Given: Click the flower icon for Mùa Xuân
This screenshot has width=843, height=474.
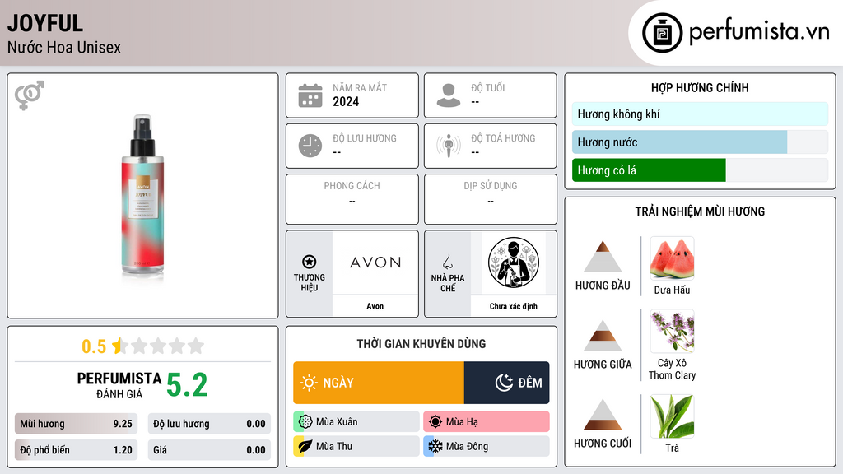Looking at the screenshot, I should tap(305, 422).
